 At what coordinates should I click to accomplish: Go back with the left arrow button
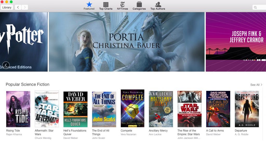[x=18, y=7]
